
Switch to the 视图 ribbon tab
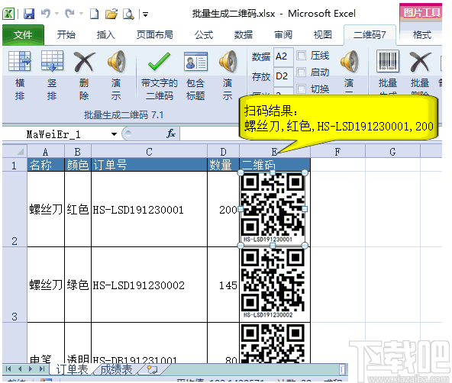323,35
